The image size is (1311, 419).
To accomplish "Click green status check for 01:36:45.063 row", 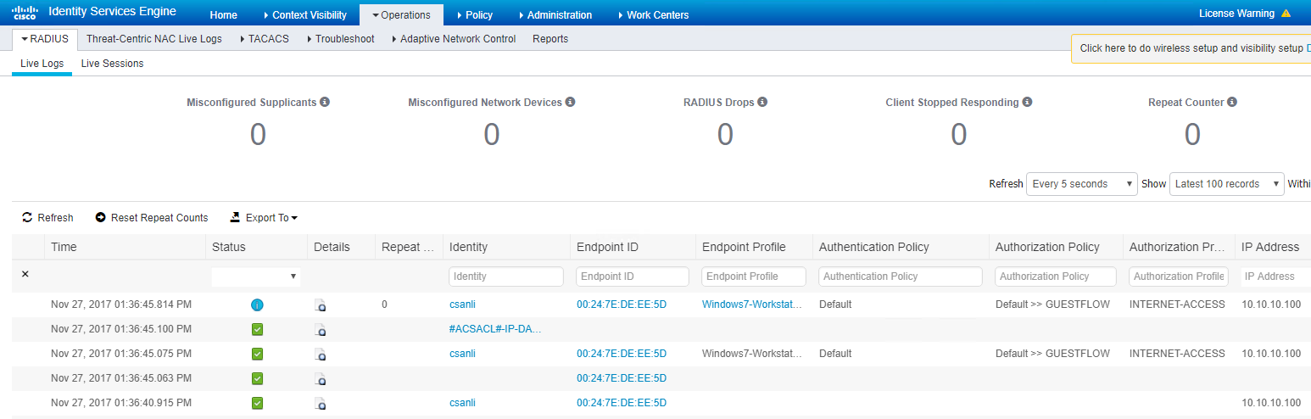I will [257, 378].
